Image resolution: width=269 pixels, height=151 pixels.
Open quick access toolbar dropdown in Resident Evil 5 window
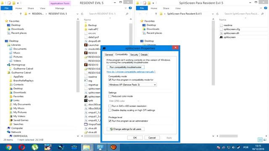click(x=18, y=3)
